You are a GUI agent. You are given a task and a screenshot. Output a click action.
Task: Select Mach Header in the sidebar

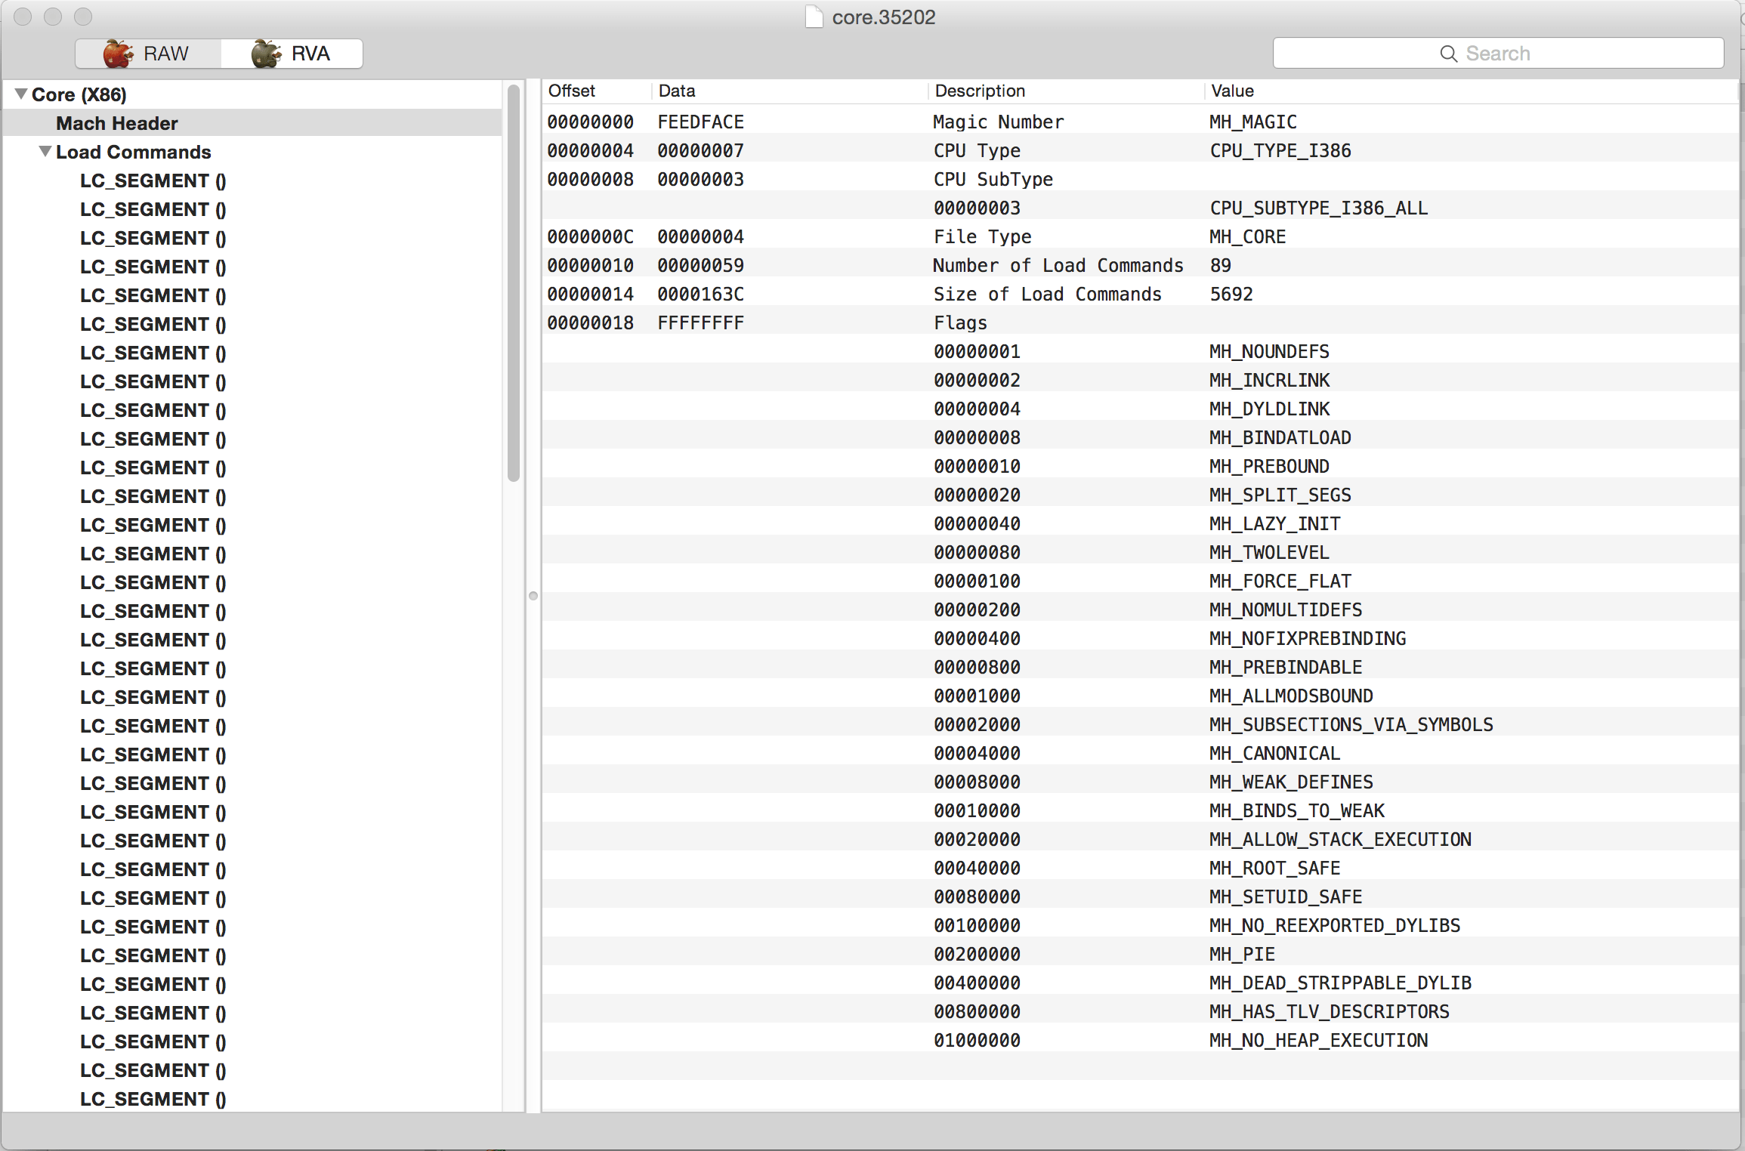117,123
